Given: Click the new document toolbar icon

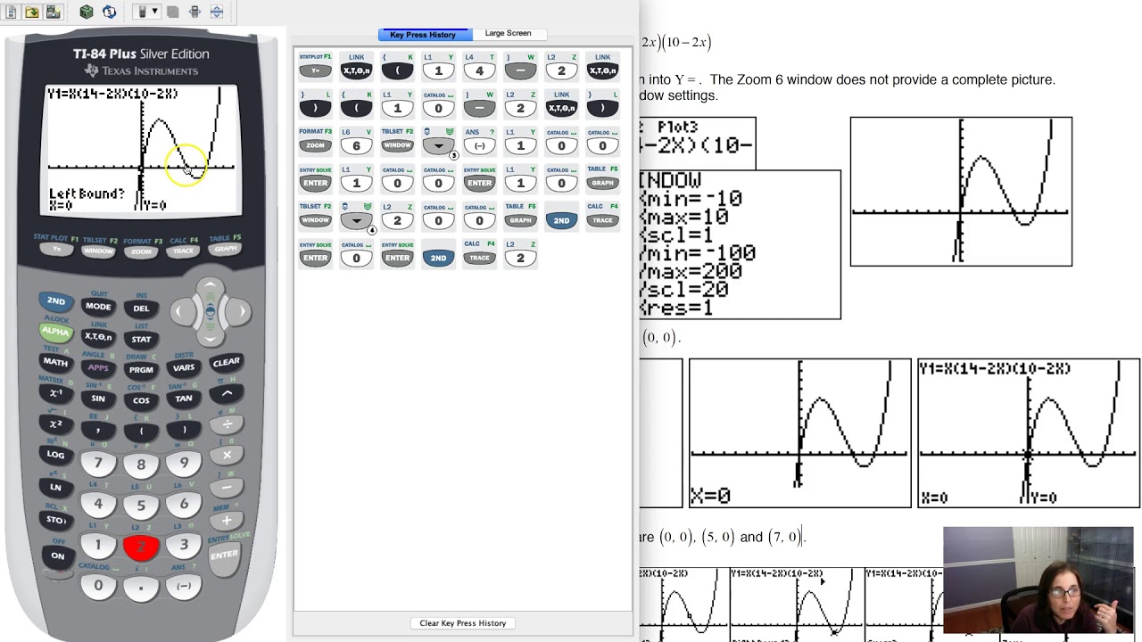Looking at the screenshot, I should pos(11,12).
